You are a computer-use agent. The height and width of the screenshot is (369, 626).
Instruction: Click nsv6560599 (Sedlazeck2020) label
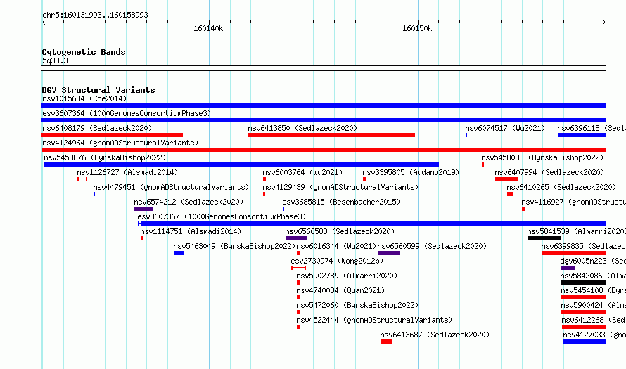[x=432, y=246]
